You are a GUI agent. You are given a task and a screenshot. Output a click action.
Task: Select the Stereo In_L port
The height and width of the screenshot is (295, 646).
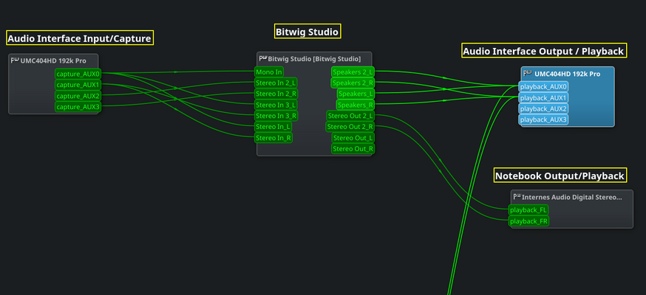273,127
